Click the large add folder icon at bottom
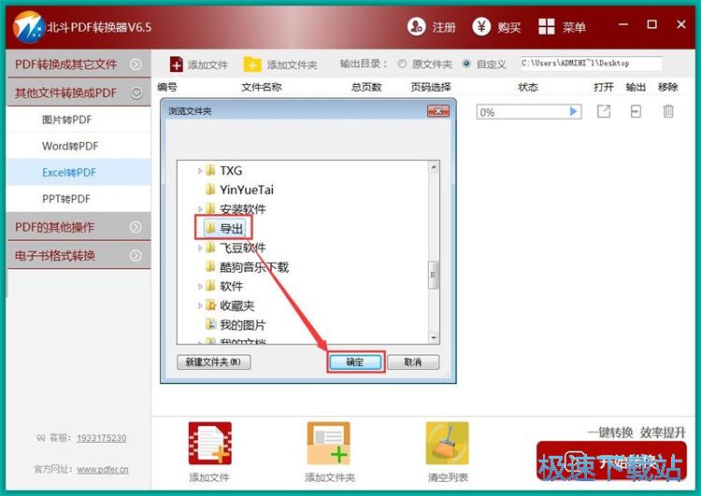This screenshot has height=496, width=701. pos(329,444)
